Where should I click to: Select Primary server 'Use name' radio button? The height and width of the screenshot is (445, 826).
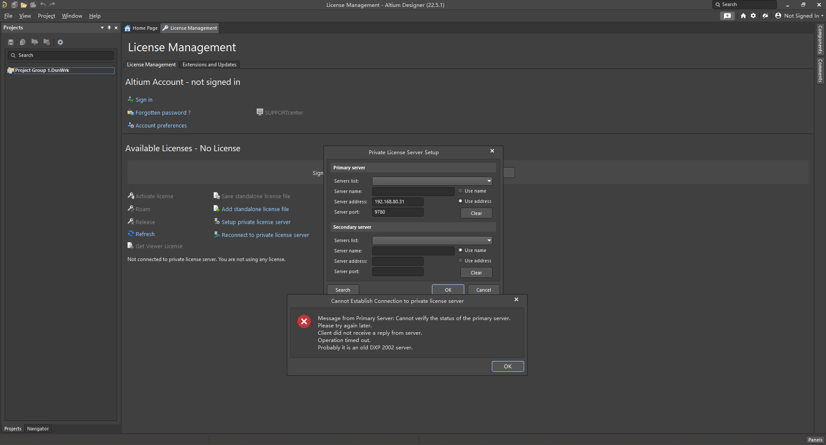coord(460,191)
